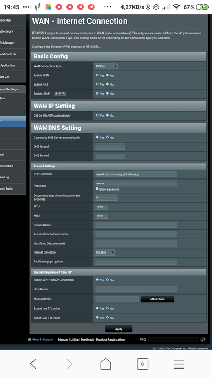Open USB Application in the sidebar
Screen dimensions: 212x378
coord(13,65)
